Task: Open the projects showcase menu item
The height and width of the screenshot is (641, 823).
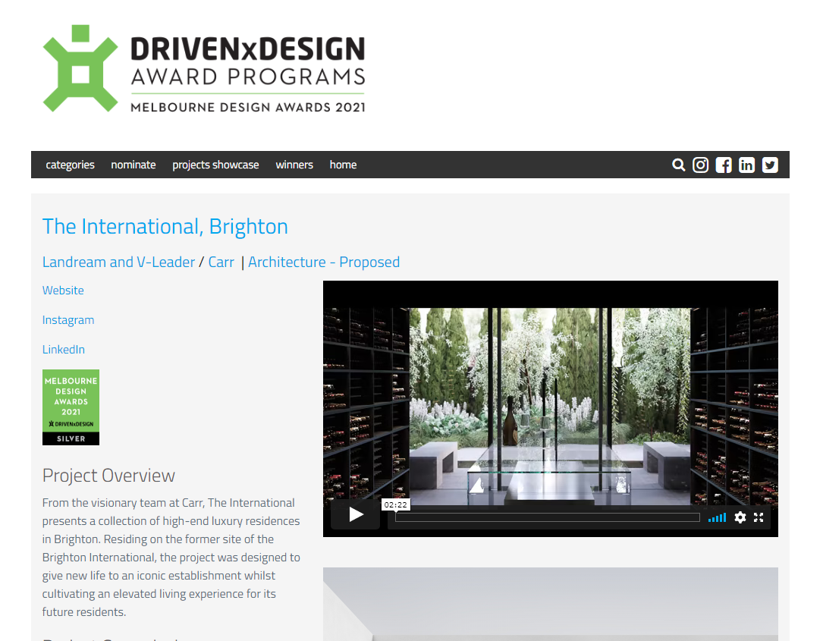Action: 215,165
